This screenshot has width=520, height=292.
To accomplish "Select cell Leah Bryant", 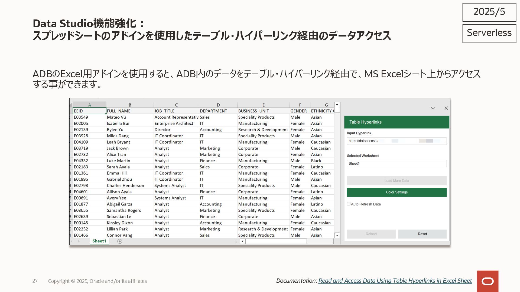I will (x=130, y=142).
